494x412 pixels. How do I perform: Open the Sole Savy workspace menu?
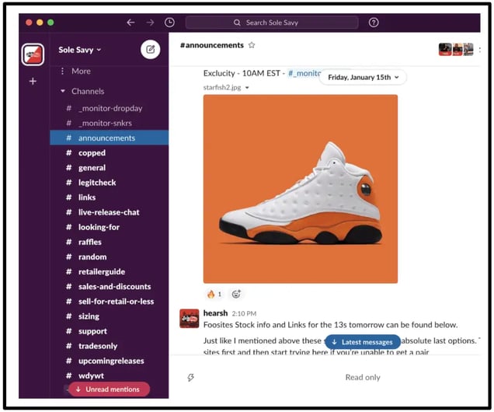[x=80, y=50]
